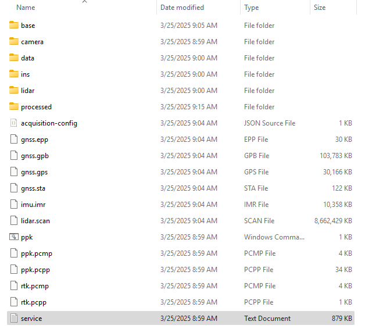Click the imu.imr file icon

click(x=14, y=204)
